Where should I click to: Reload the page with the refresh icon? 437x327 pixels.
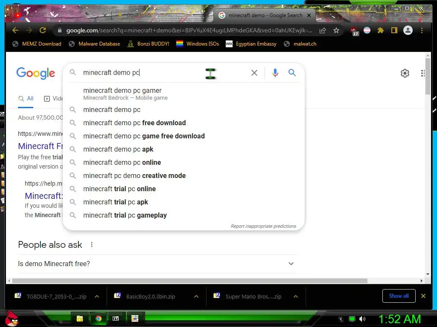(42, 30)
